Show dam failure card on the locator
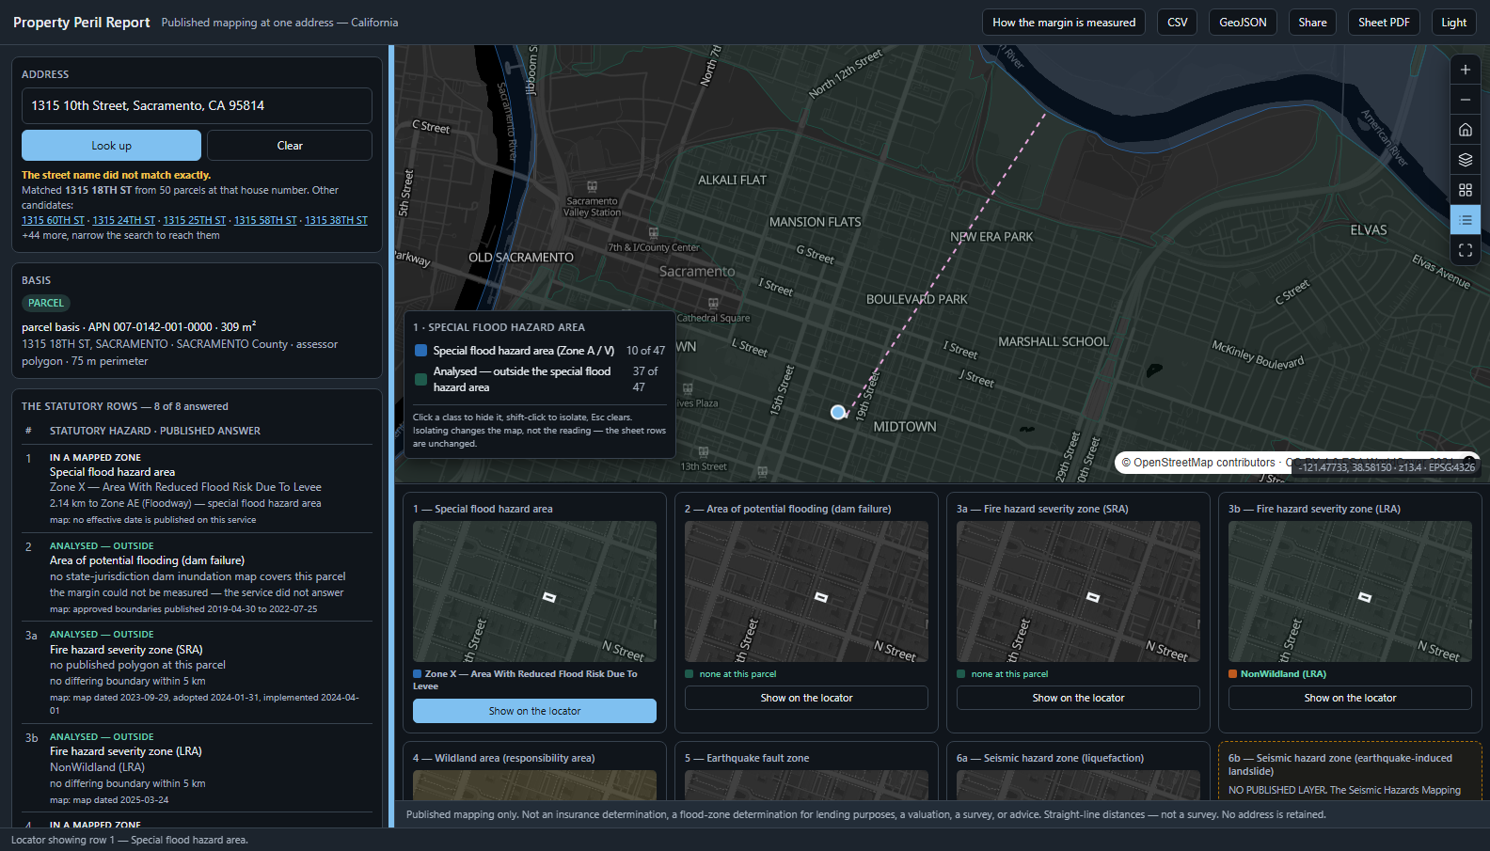 click(806, 698)
